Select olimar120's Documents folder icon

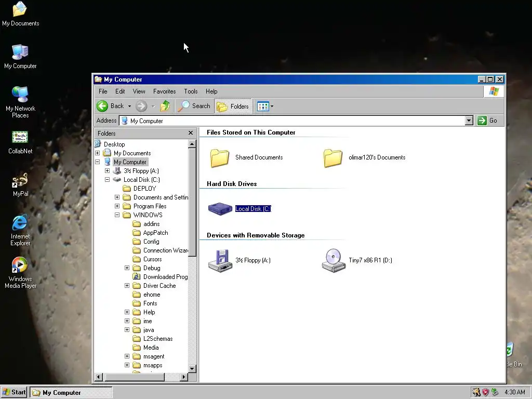[x=333, y=158]
